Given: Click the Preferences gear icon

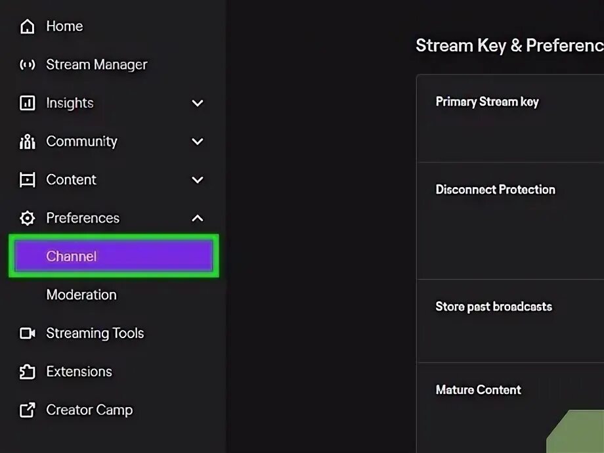Looking at the screenshot, I should click(x=27, y=218).
